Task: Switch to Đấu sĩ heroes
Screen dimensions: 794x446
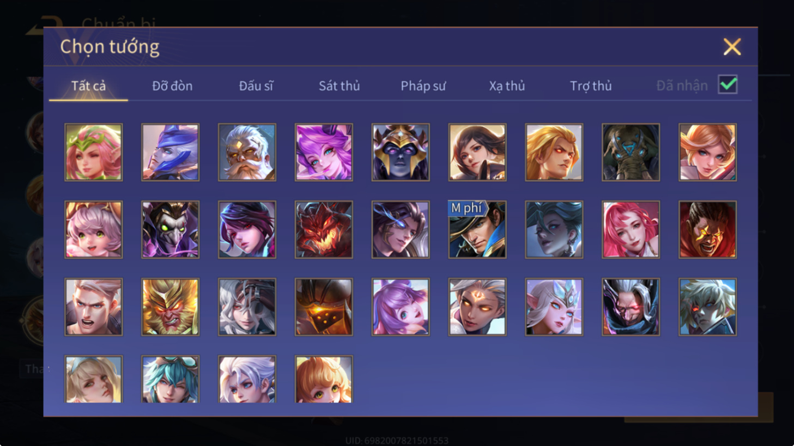Action: coord(256,85)
